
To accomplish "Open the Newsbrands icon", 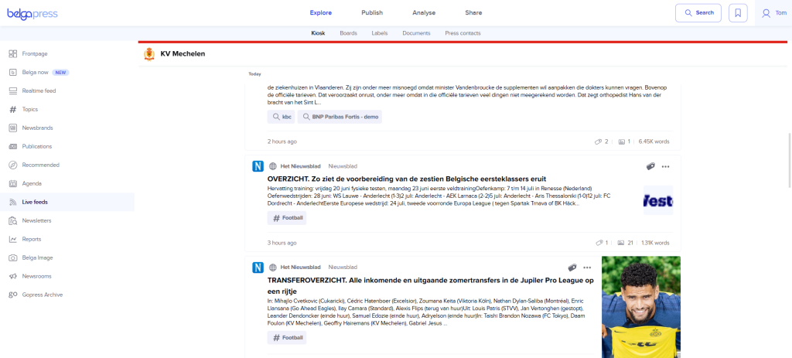I will point(13,128).
